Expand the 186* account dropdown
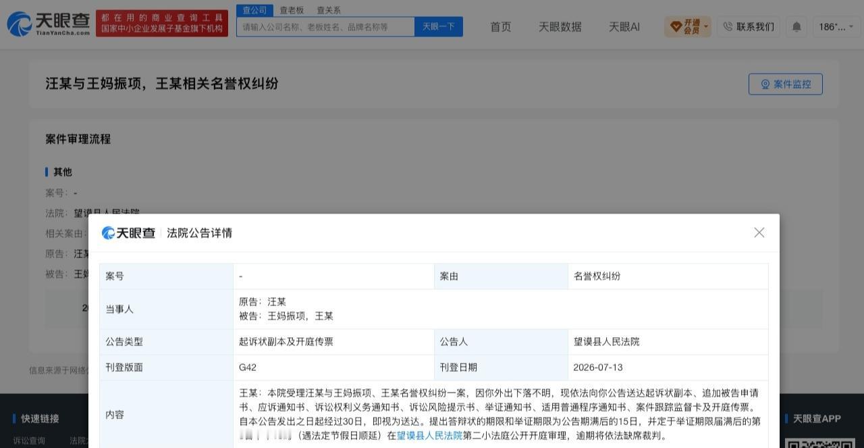 [x=836, y=26]
